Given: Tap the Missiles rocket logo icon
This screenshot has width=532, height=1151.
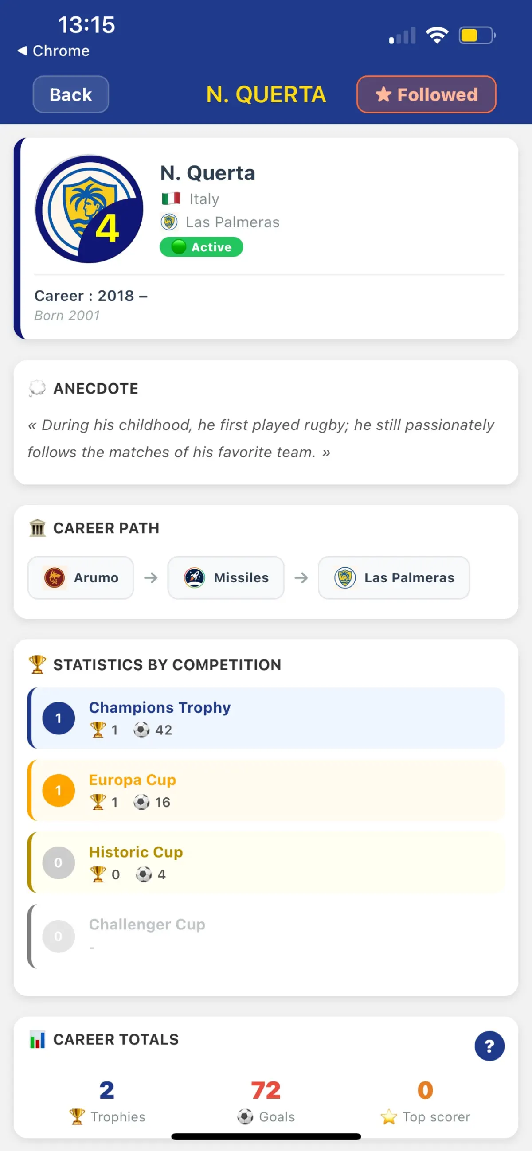Looking at the screenshot, I should pos(195,577).
